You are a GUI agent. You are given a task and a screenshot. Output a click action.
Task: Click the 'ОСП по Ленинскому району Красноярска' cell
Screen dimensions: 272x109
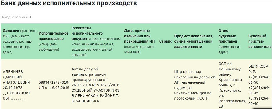point(232,85)
